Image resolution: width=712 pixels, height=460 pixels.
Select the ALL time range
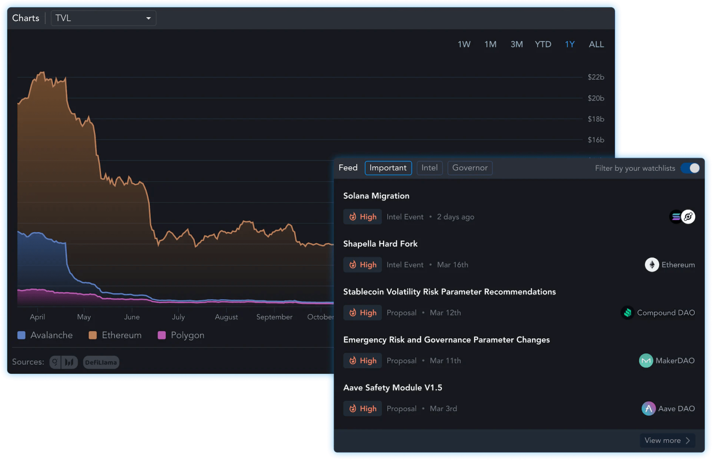(596, 45)
